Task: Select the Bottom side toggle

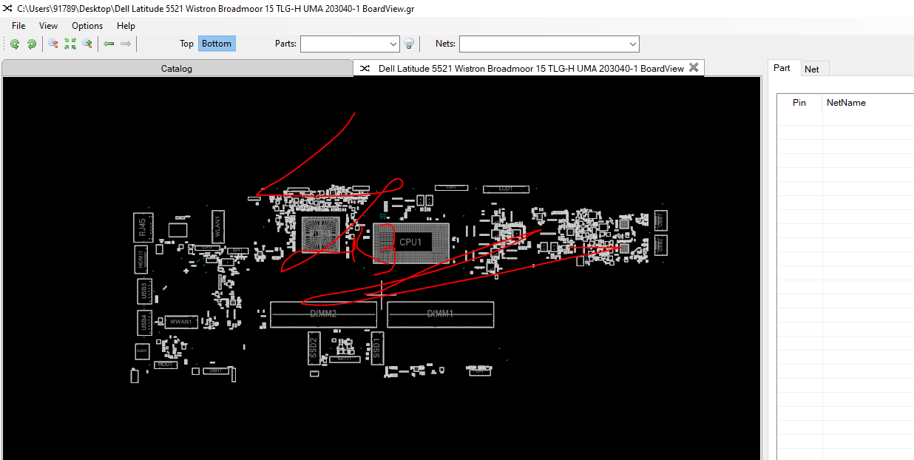Action: pos(217,44)
